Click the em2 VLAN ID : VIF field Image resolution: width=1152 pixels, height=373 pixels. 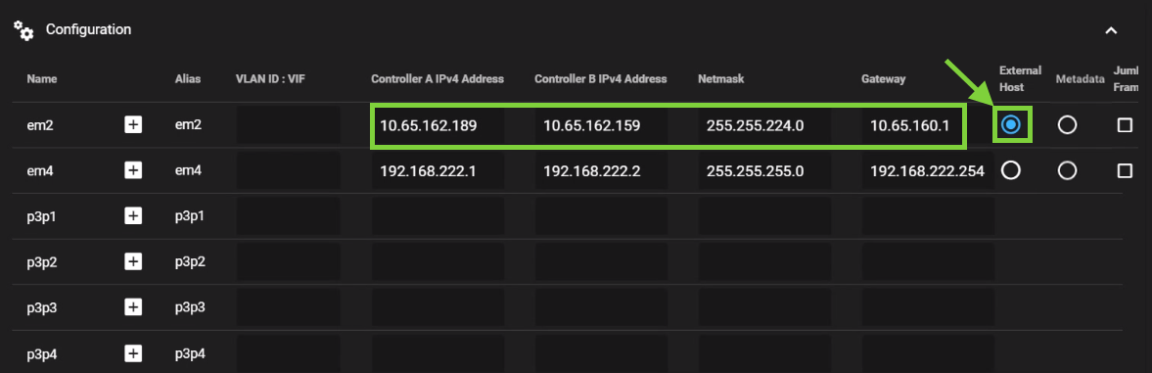click(288, 125)
